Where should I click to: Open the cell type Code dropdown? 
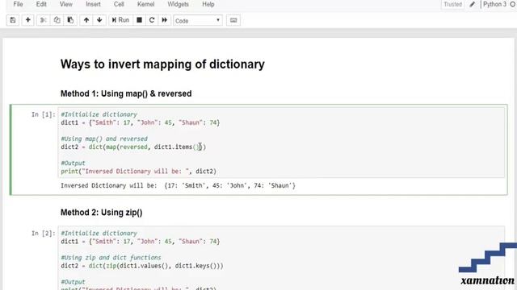pyautogui.click(x=198, y=20)
